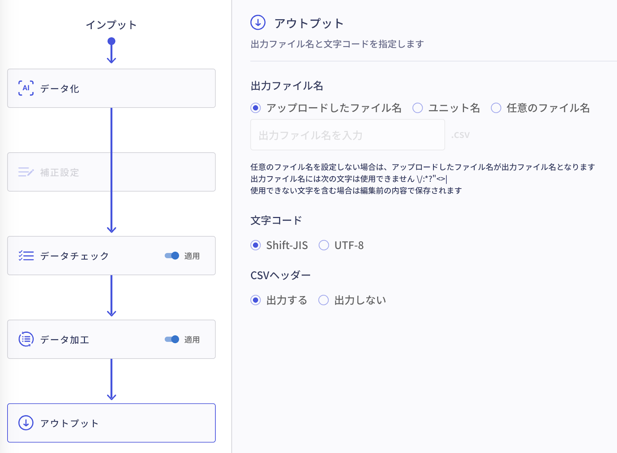Open the アウトプット workflow step card
Image resolution: width=617 pixels, height=453 pixels.
coord(111,423)
